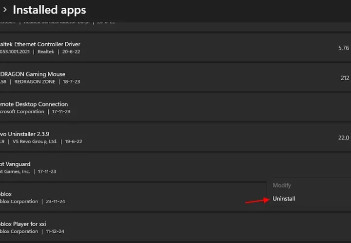Select the REDRAGON Gaming Mouse entry
The image size is (351, 243).
pos(175,78)
